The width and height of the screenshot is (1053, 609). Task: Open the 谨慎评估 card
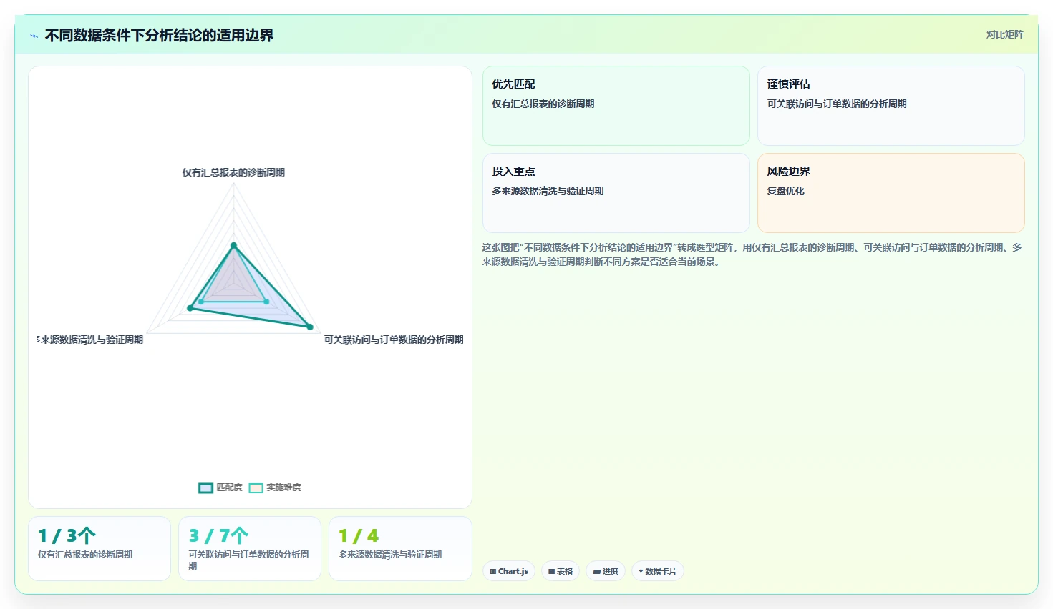tap(891, 106)
